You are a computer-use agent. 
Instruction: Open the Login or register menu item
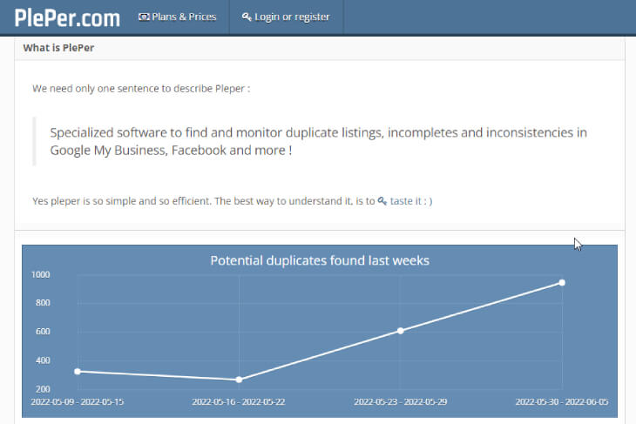click(286, 17)
